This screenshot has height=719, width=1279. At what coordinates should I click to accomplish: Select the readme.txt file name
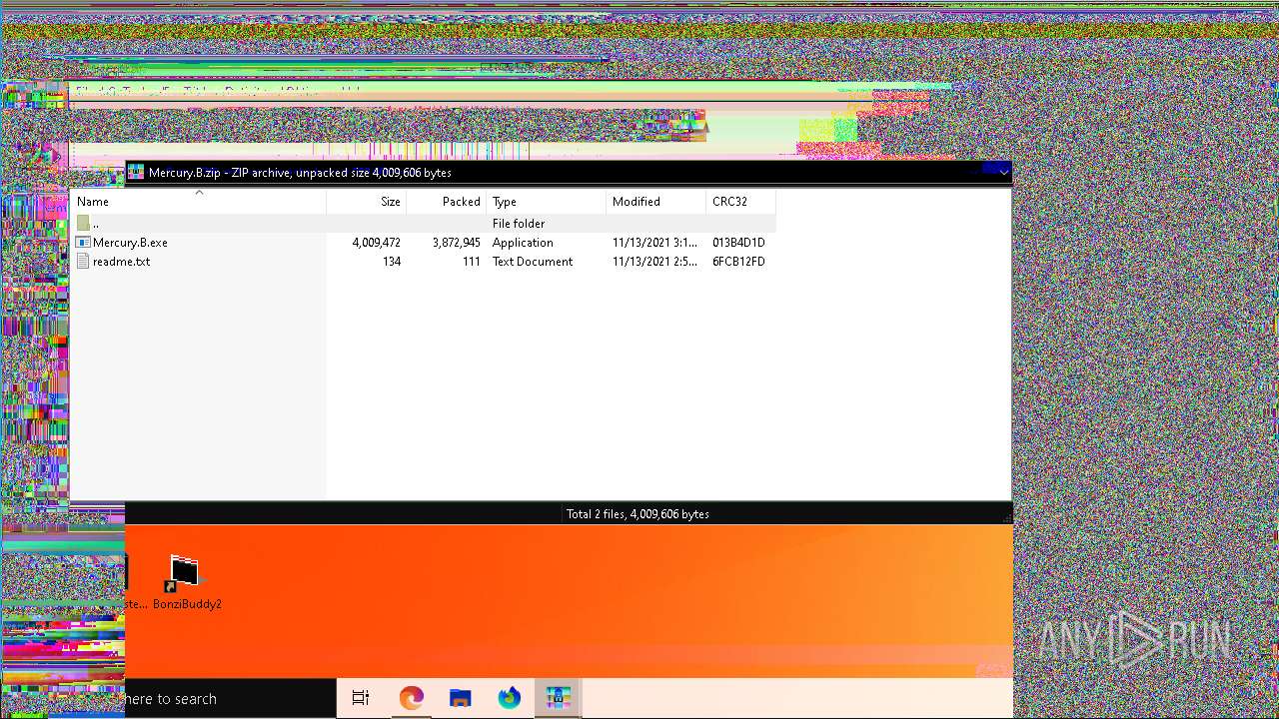click(x=121, y=262)
